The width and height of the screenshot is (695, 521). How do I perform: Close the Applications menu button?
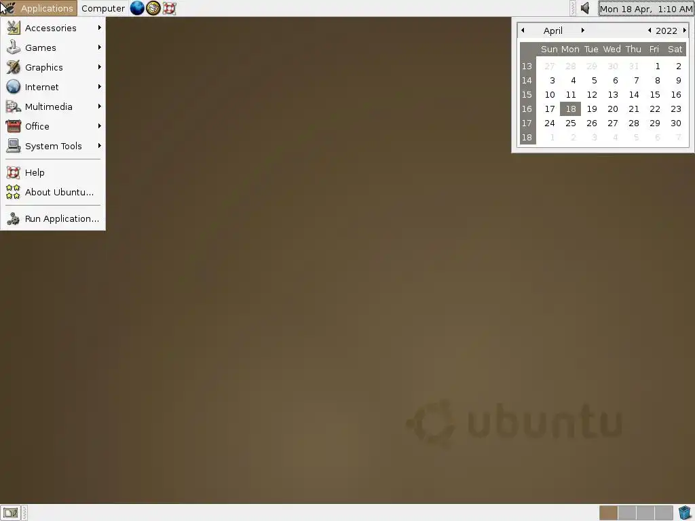(x=39, y=8)
